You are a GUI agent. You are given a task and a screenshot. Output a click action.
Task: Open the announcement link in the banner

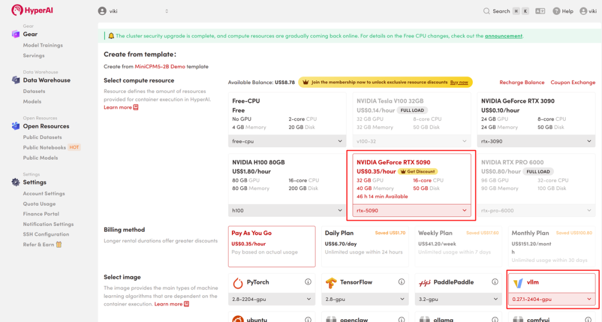click(x=503, y=36)
